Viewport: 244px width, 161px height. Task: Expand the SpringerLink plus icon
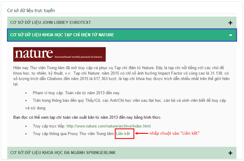point(230,153)
